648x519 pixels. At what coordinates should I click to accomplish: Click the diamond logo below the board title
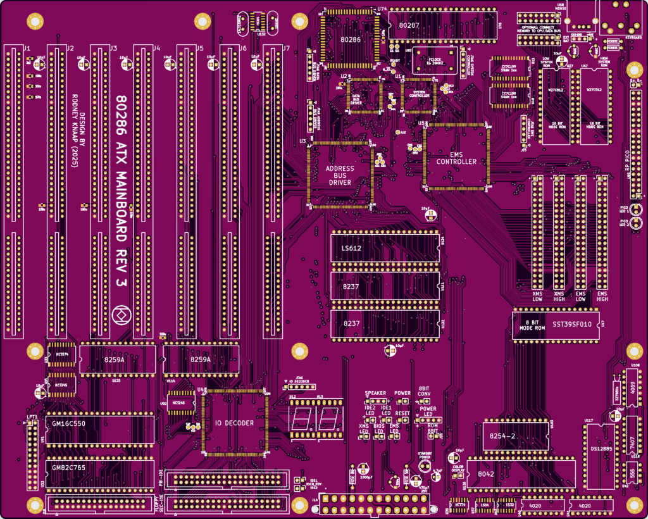[120, 314]
